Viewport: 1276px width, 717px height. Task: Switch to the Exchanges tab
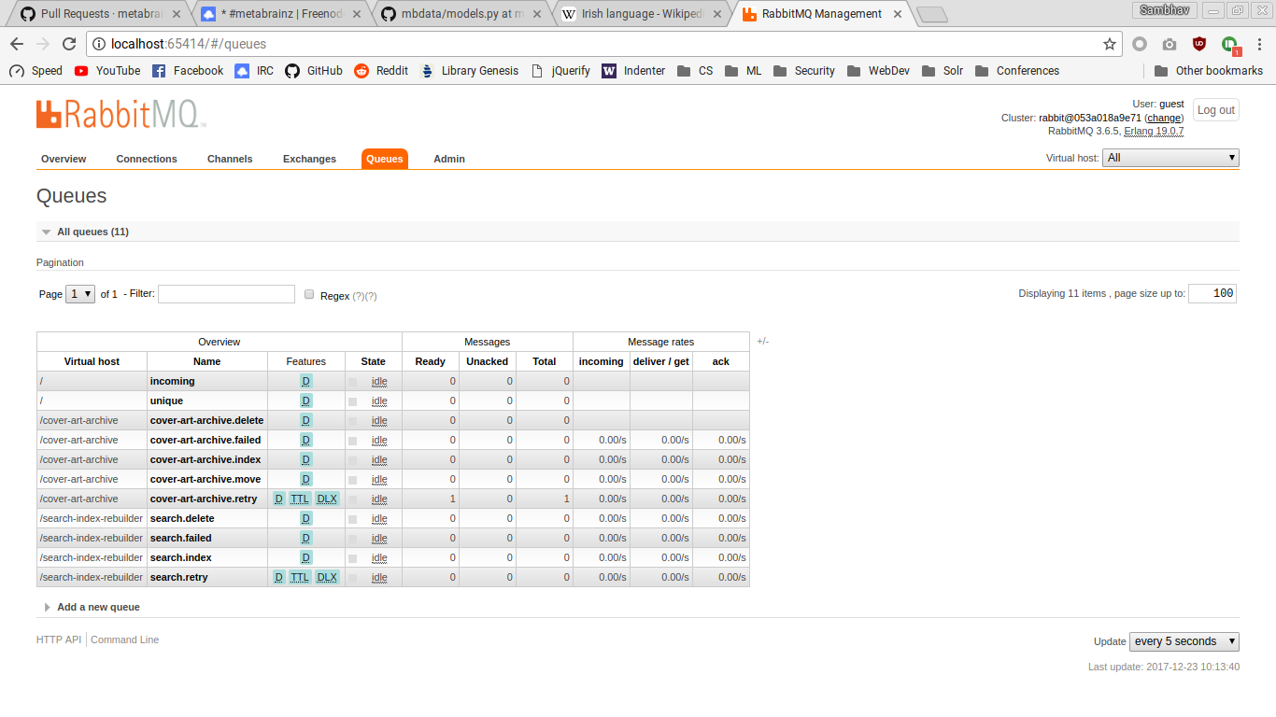(309, 159)
